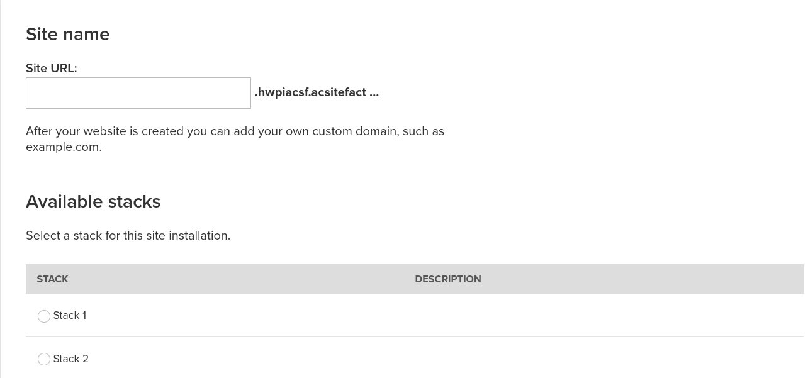Viewport: 808px width, 378px height.
Task: Click inside the Site URL text field
Action: (x=138, y=92)
